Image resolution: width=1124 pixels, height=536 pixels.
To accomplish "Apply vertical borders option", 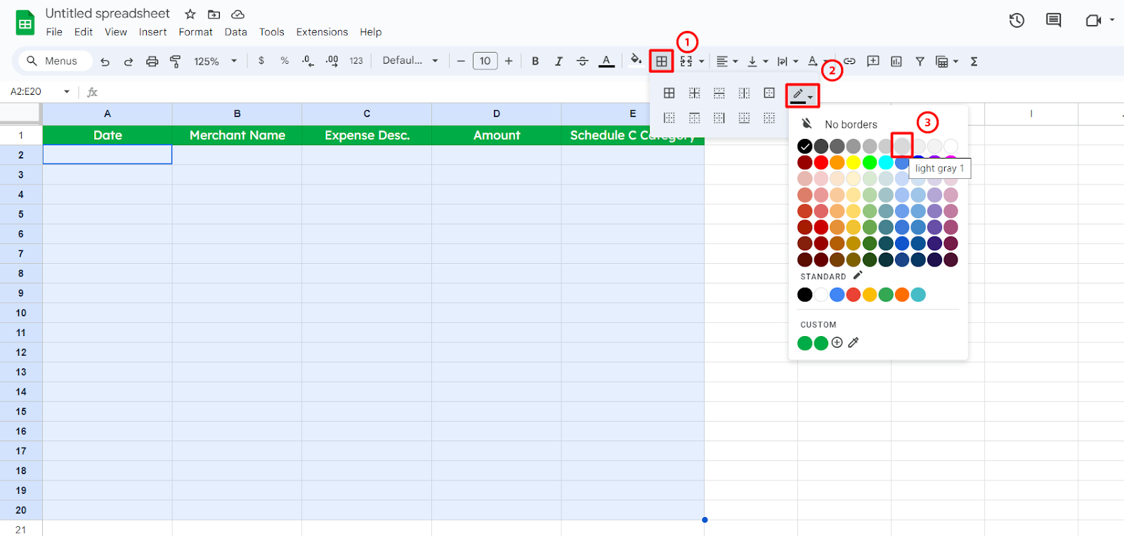I will [x=744, y=93].
